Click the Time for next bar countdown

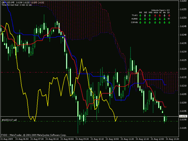pos(17,5)
